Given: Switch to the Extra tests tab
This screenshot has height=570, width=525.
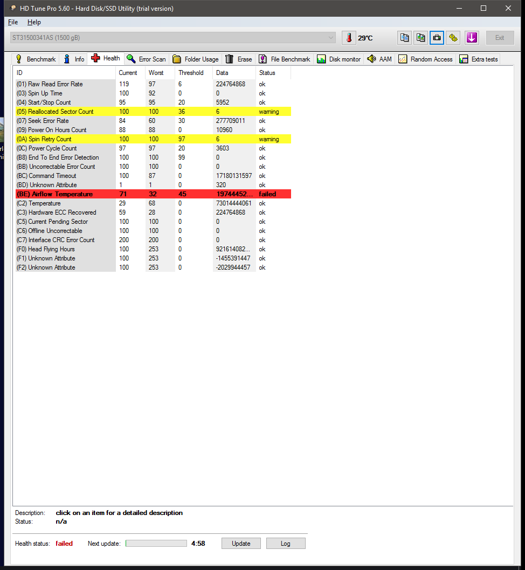Looking at the screenshot, I should point(479,59).
